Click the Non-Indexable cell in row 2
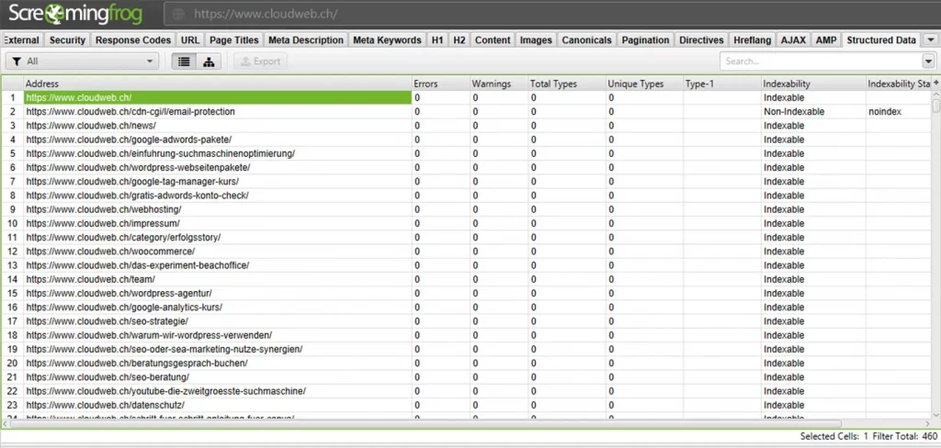The width and height of the screenshot is (941, 448). [812, 112]
